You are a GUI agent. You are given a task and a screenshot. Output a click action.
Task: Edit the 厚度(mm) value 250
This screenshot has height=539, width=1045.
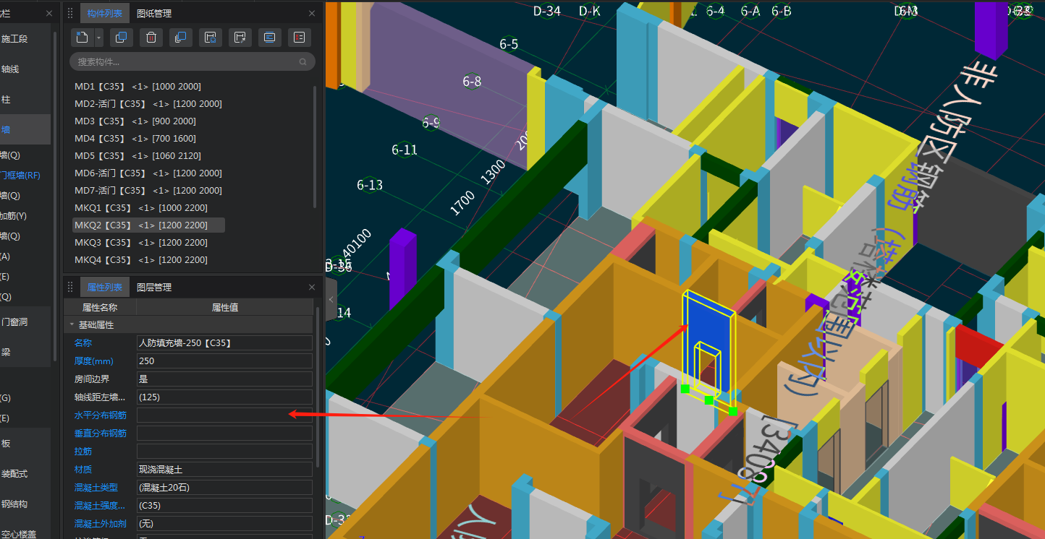pos(224,361)
